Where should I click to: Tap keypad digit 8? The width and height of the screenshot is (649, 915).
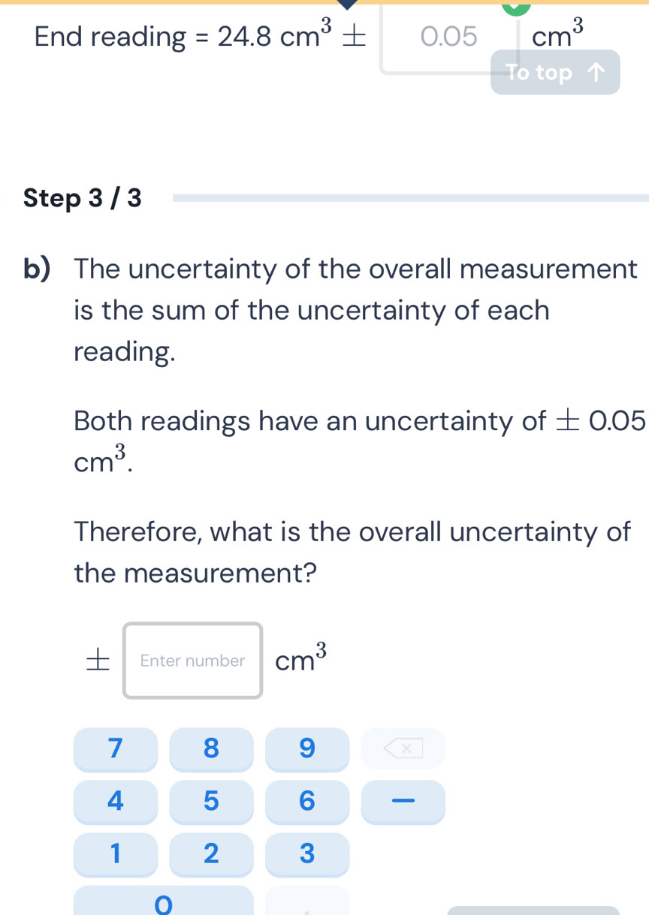(211, 748)
